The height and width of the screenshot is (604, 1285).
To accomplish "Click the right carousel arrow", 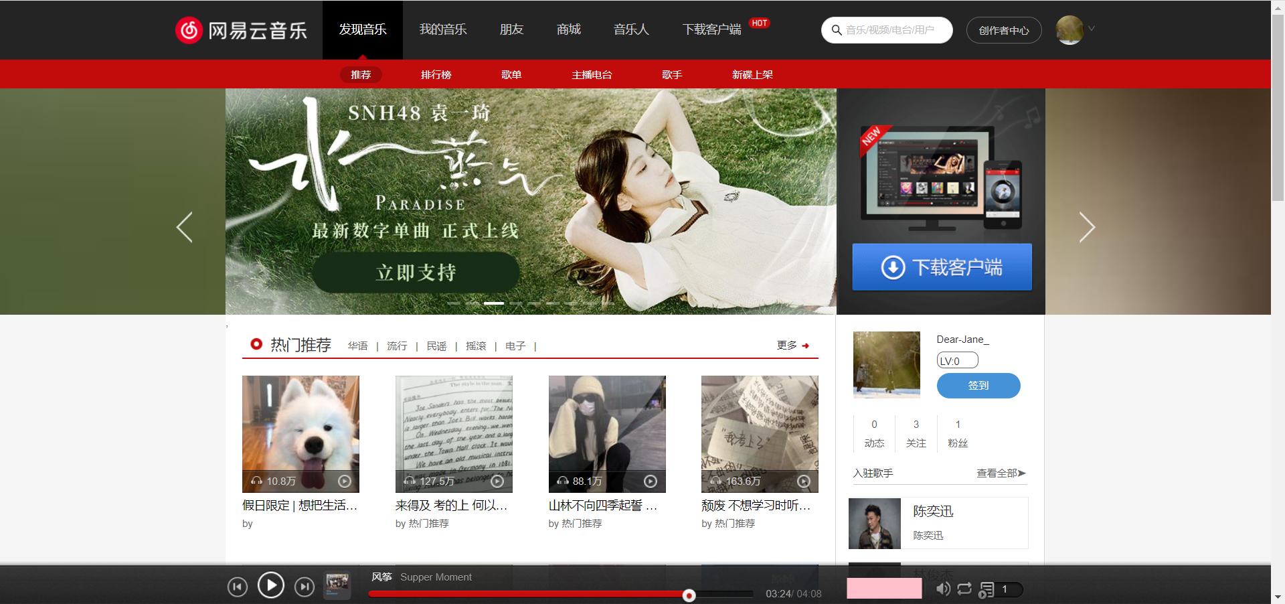I will tap(1086, 228).
